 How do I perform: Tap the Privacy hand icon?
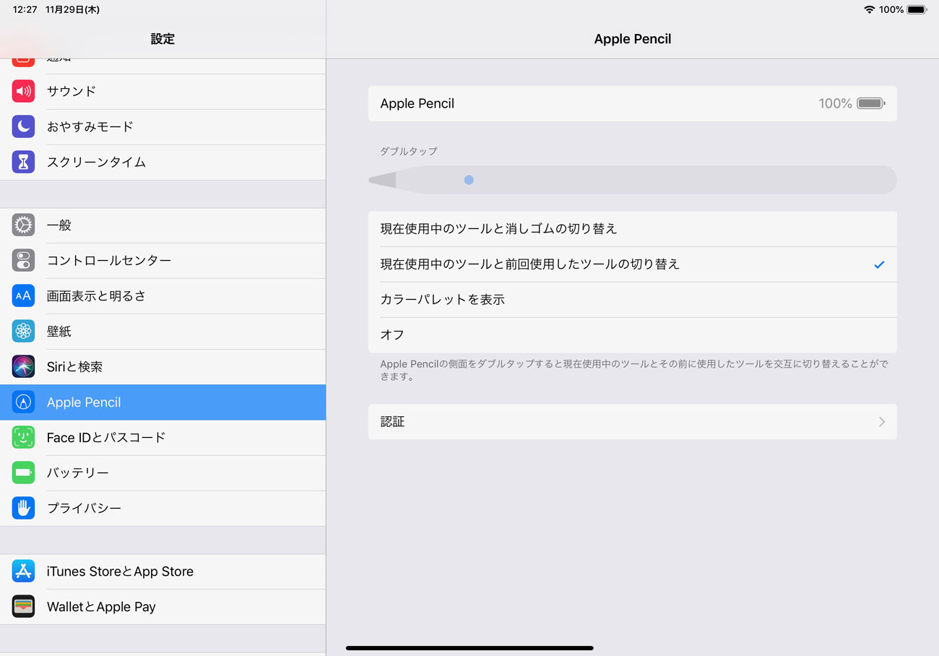(x=23, y=509)
